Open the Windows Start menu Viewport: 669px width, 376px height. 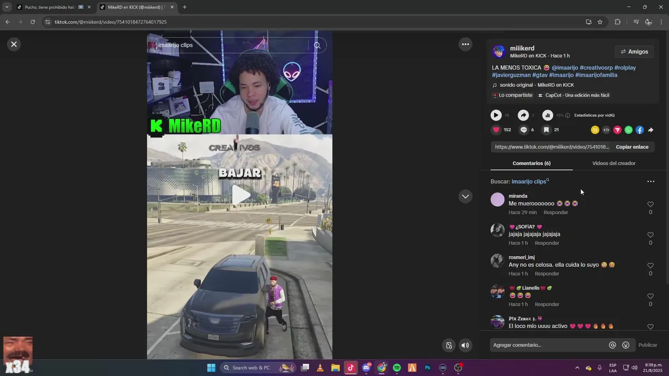(211, 368)
